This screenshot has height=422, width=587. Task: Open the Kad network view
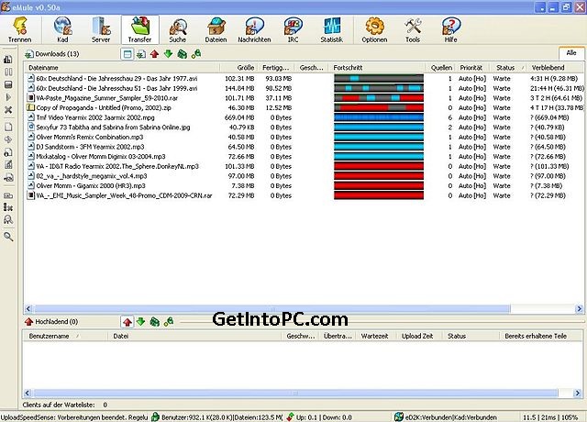tap(62, 29)
